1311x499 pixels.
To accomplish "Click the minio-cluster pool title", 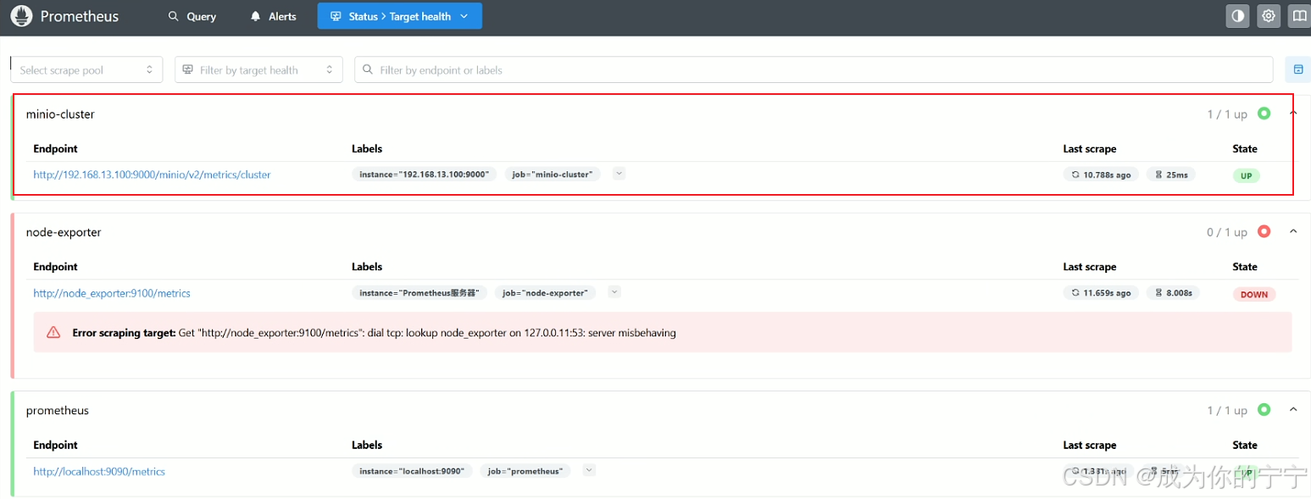I will (x=60, y=114).
